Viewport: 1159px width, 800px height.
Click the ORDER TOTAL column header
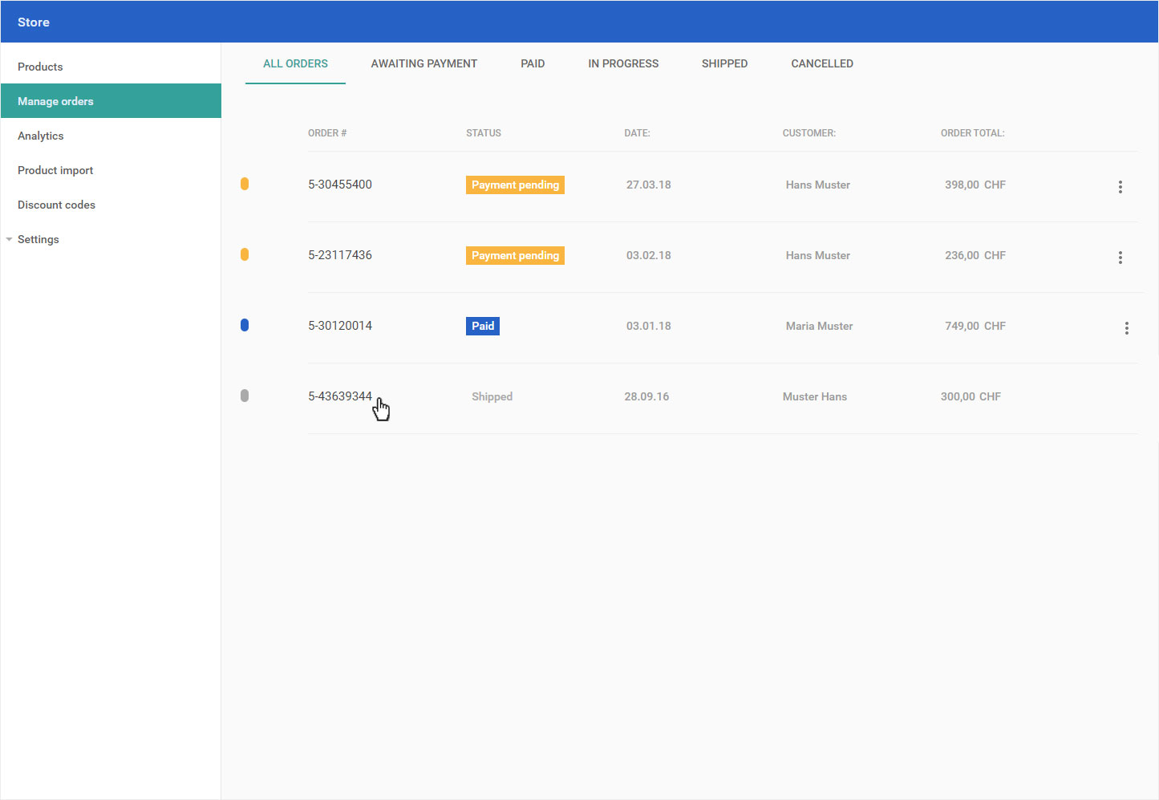click(973, 133)
